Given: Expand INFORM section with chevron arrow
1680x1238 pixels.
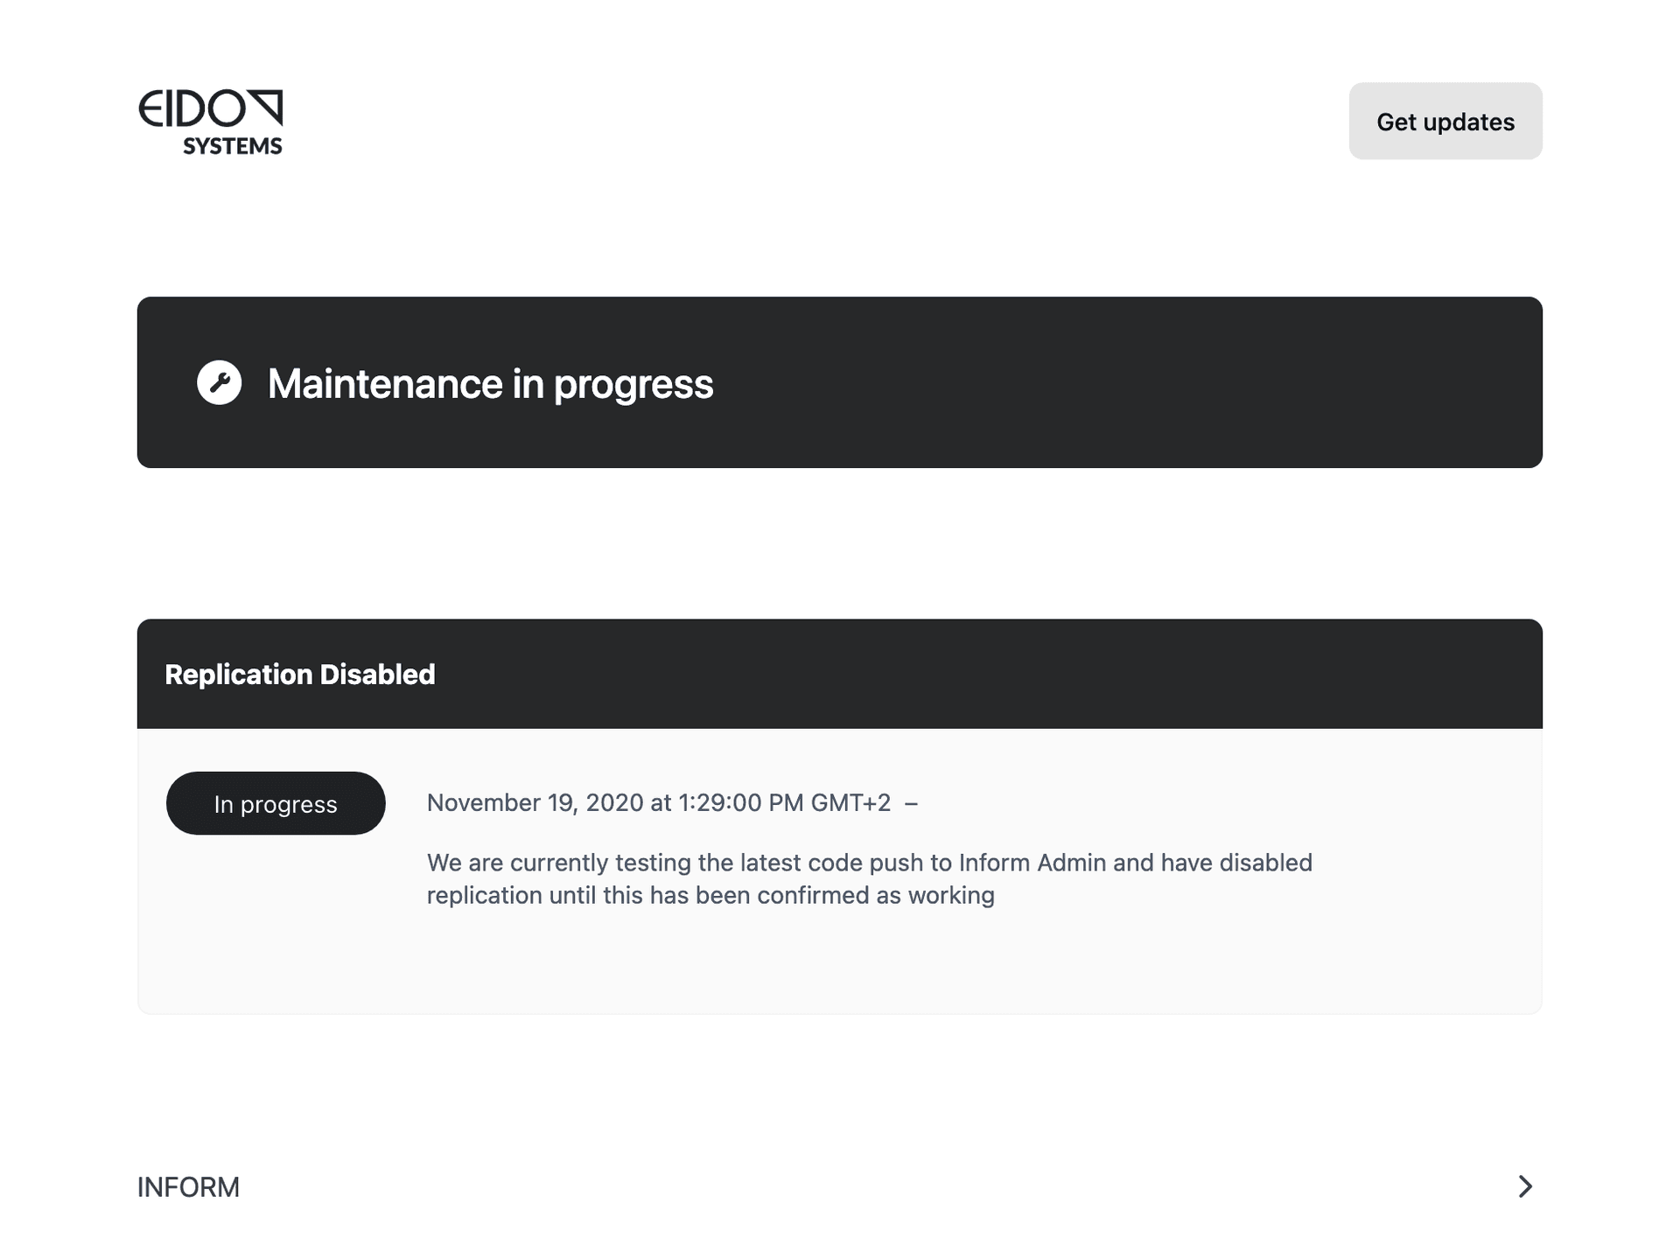Looking at the screenshot, I should pos(1525,1186).
